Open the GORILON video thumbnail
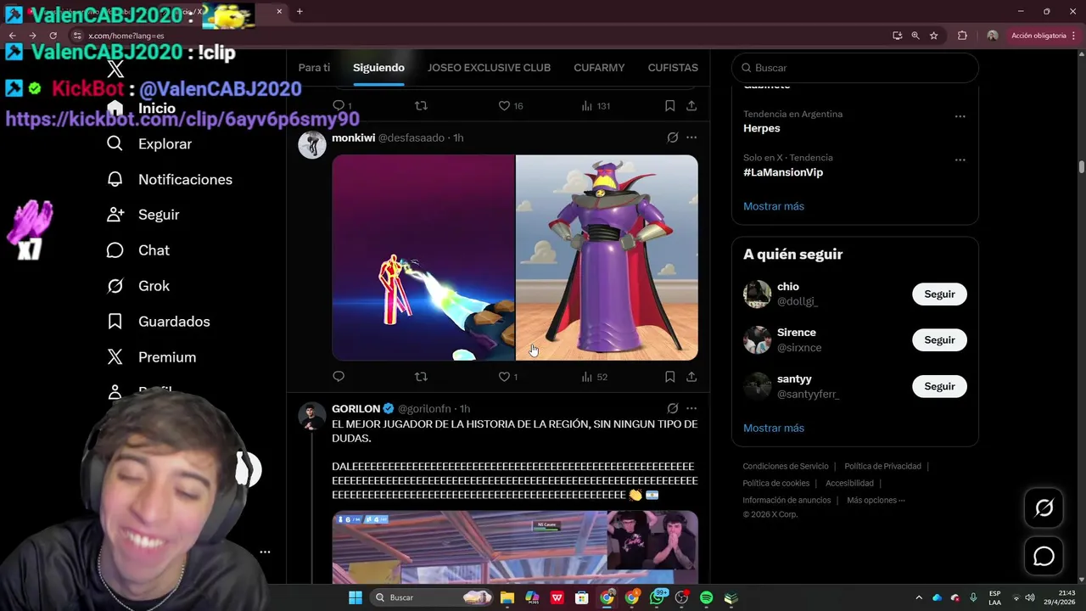The height and width of the screenshot is (611, 1086). pos(515,547)
